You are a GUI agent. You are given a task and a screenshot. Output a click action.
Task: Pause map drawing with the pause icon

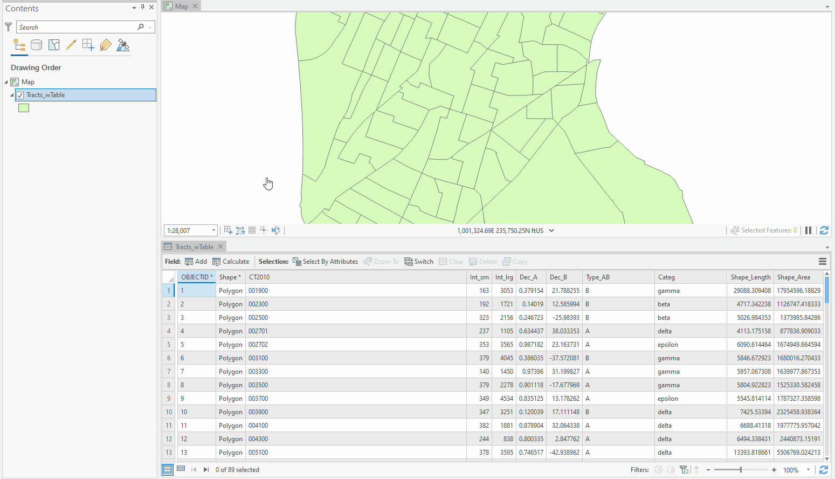808,230
